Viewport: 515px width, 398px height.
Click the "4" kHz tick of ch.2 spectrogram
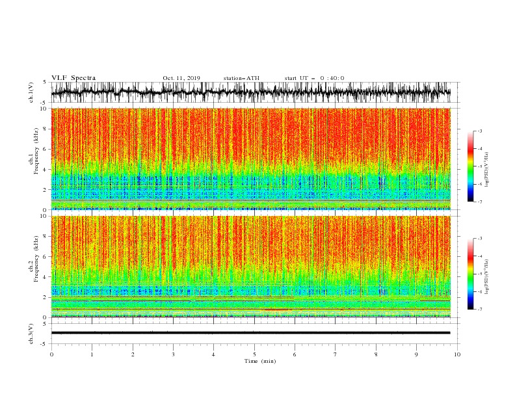(x=45, y=277)
